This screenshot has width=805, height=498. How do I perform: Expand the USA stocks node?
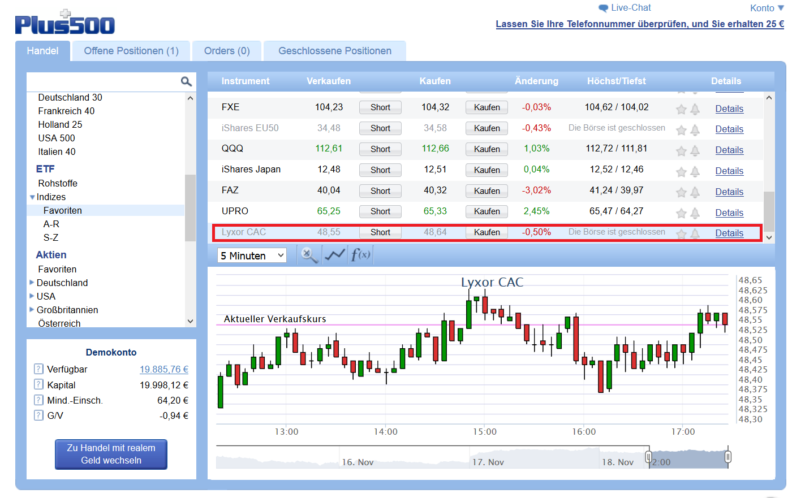click(x=32, y=296)
